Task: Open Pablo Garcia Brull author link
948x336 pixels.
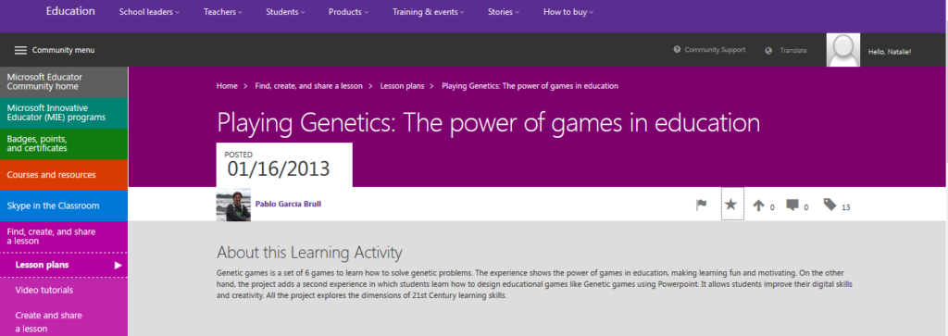Action: [x=289, y=204]
